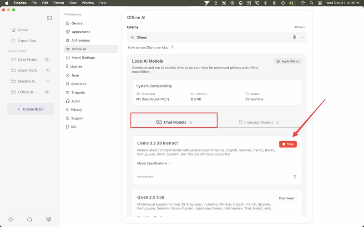Screen dimensions: 364x227
Task: Click the settings gear in bottom sidebar
Action: 10,219
